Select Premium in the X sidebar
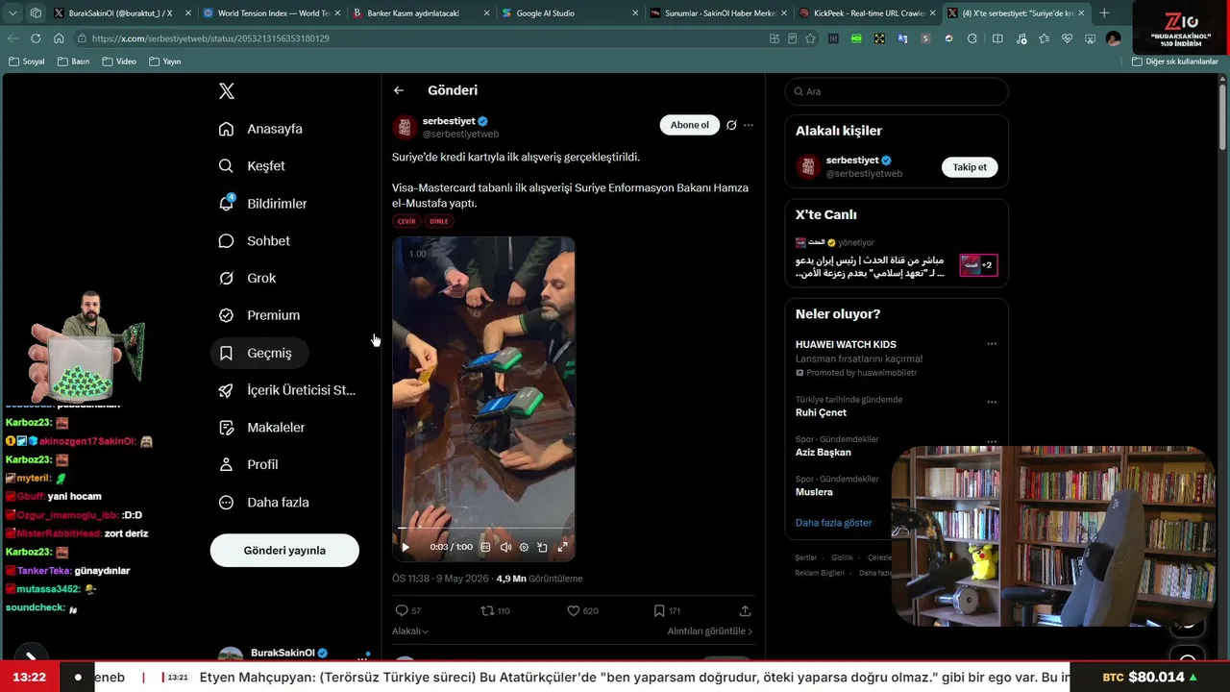 tap(259, 315)
